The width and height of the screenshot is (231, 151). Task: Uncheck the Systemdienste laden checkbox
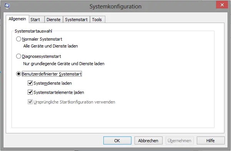30,83
